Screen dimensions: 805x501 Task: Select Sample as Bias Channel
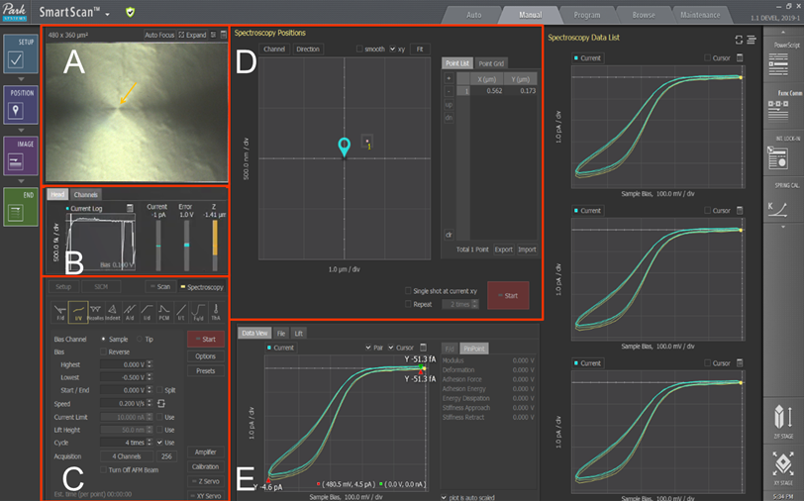coord(104,339)
